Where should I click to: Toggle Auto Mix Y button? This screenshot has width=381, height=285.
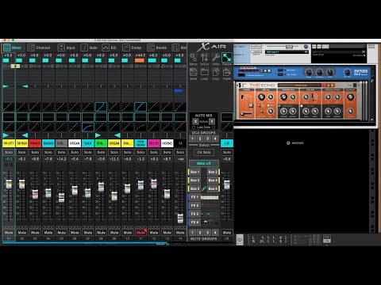(212, 121)
